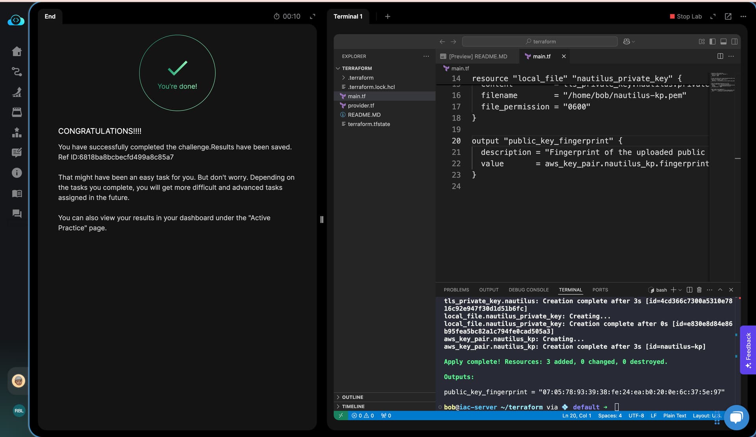Open the new terminal launch profile dropdown
This screenshot has height=437, width=756.
[680, 290]
